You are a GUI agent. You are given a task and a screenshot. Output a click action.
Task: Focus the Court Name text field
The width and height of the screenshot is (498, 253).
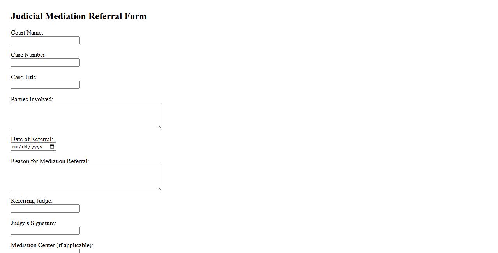(x=45, y=40)
